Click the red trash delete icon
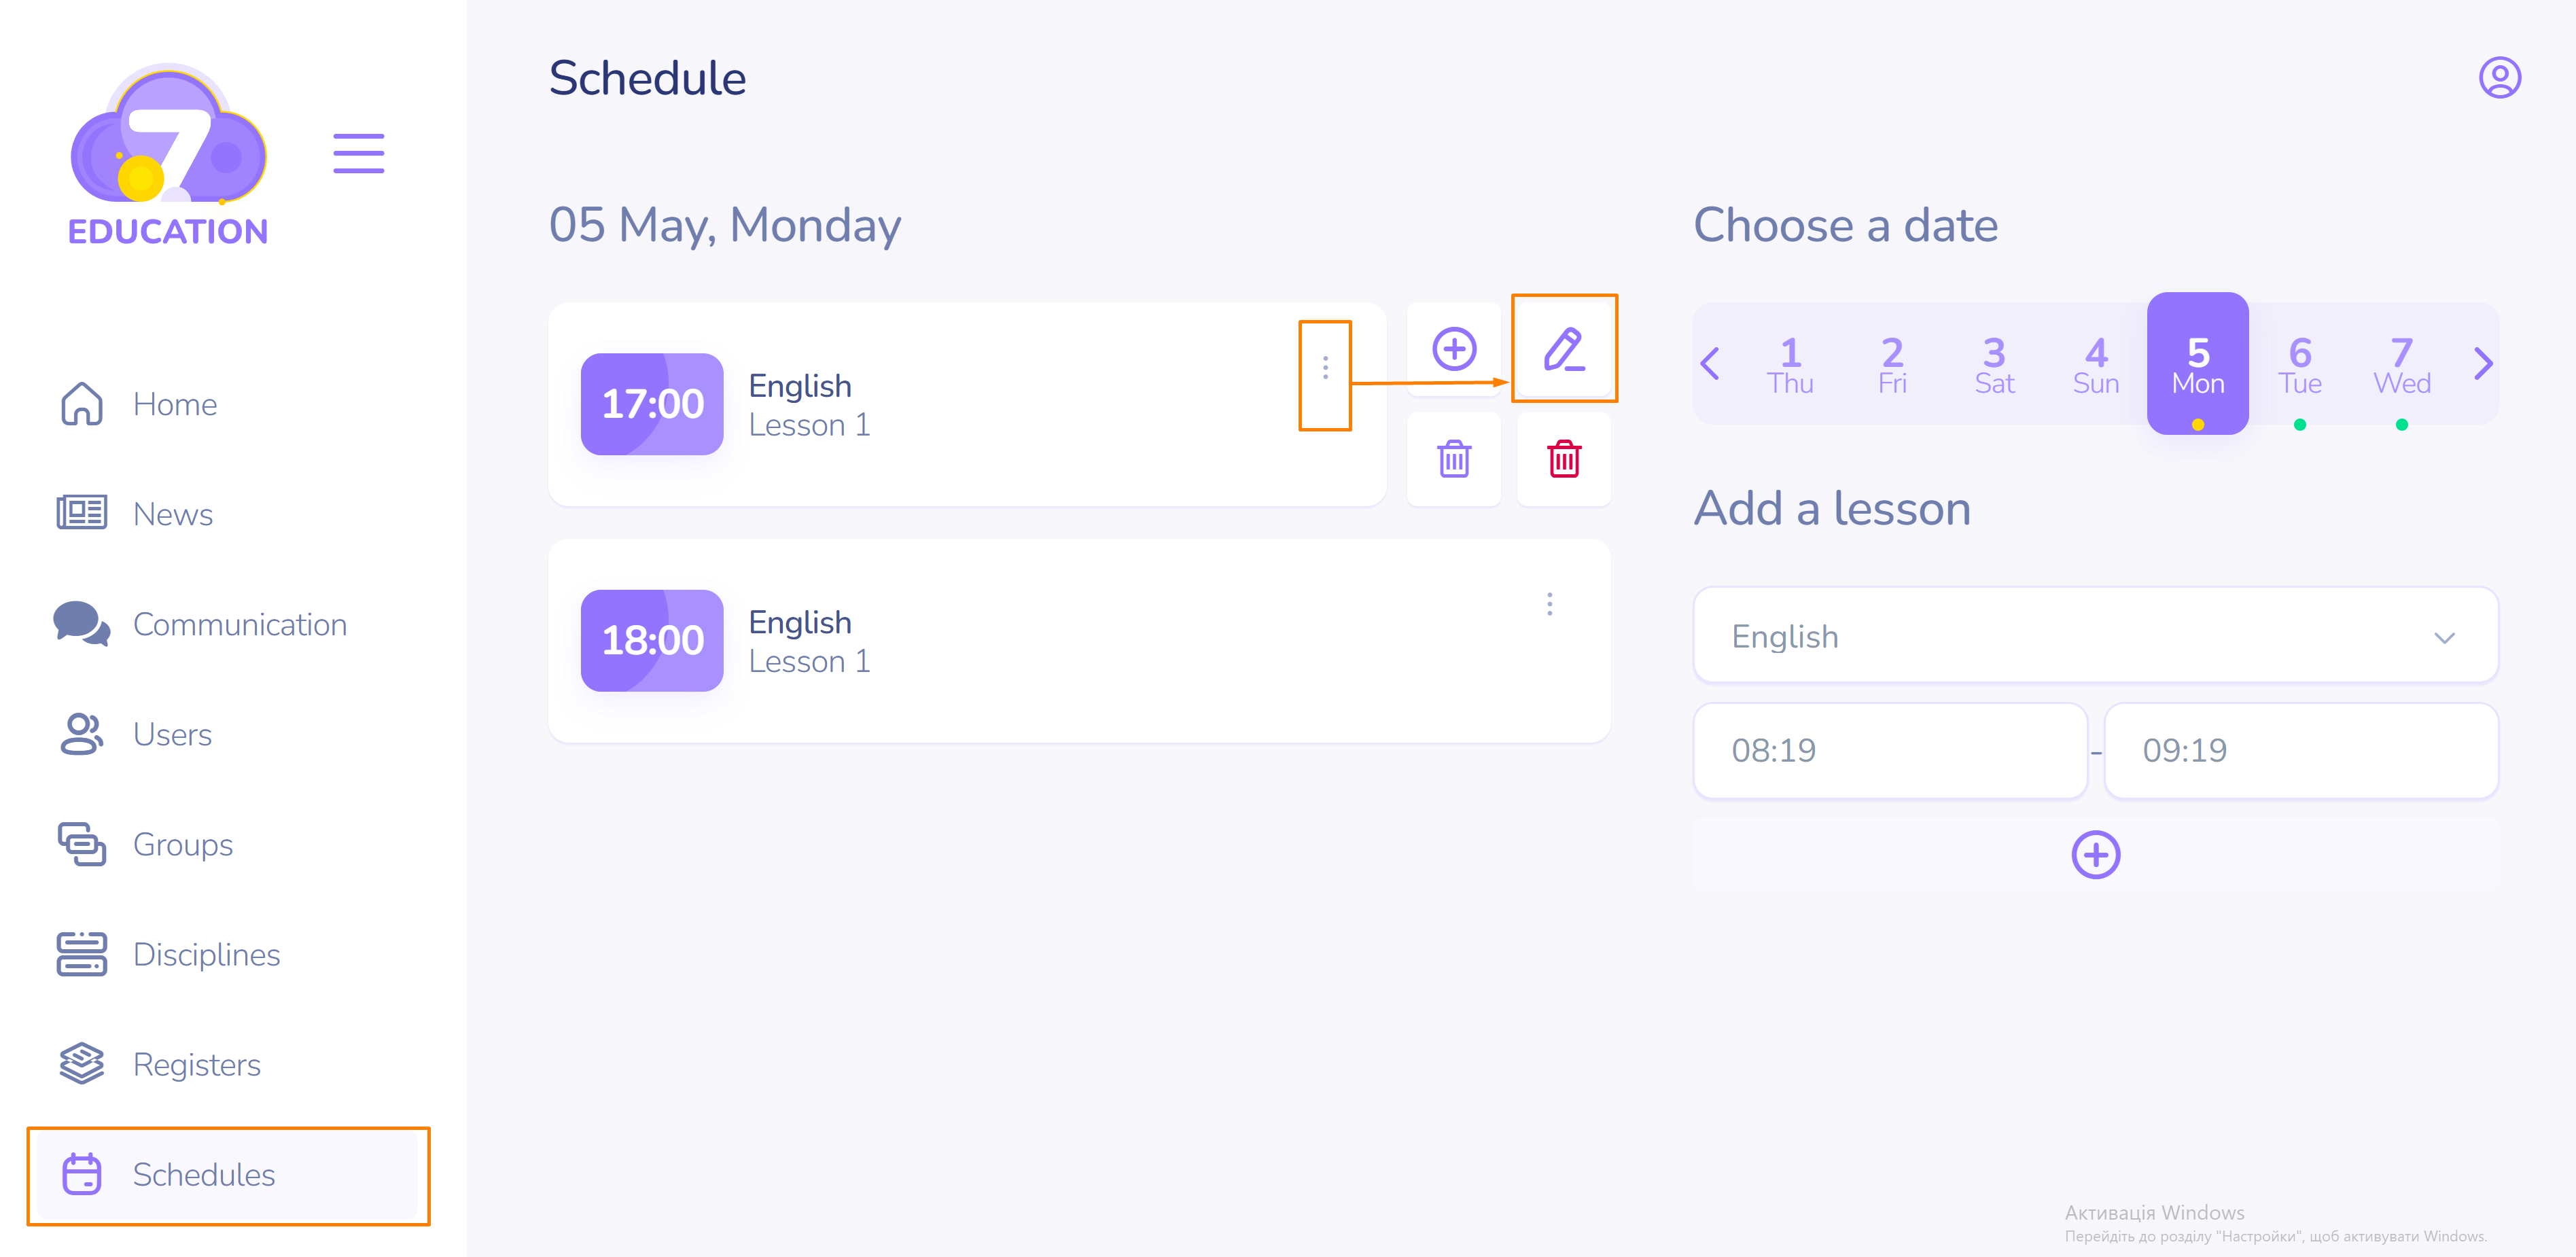 (1563, 459)
